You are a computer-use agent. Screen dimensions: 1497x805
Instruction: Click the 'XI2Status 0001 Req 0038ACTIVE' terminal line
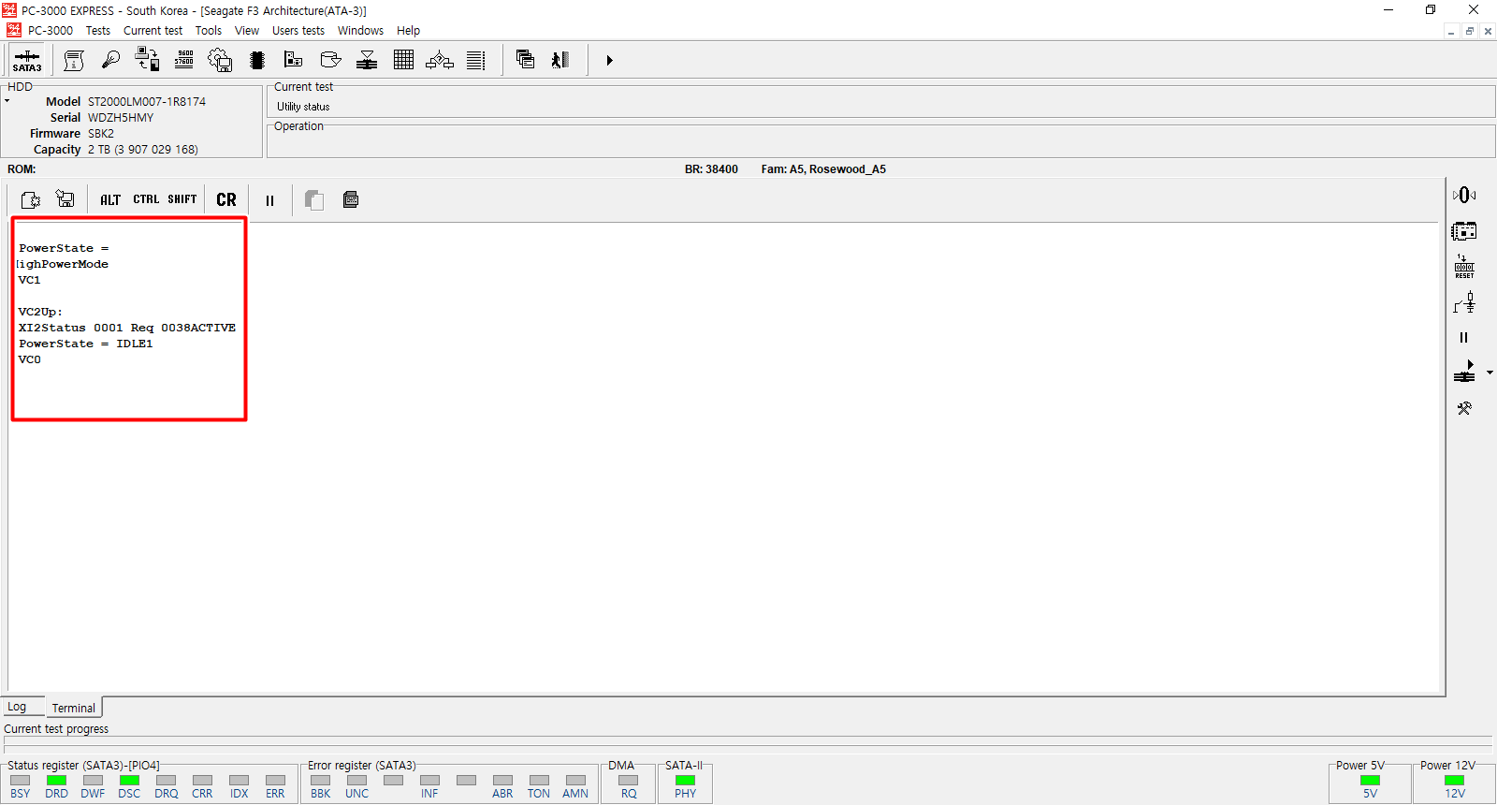(127, 328)
